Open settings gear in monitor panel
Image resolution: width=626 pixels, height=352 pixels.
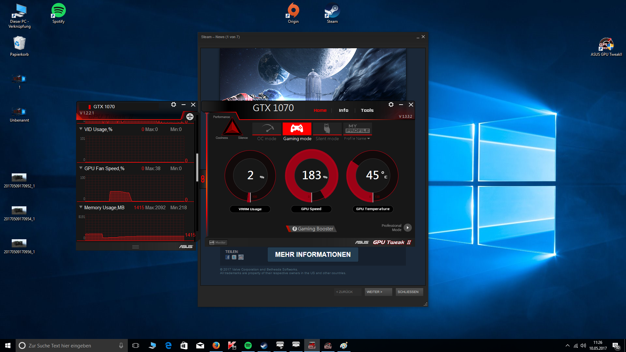[x=173, y=105]
